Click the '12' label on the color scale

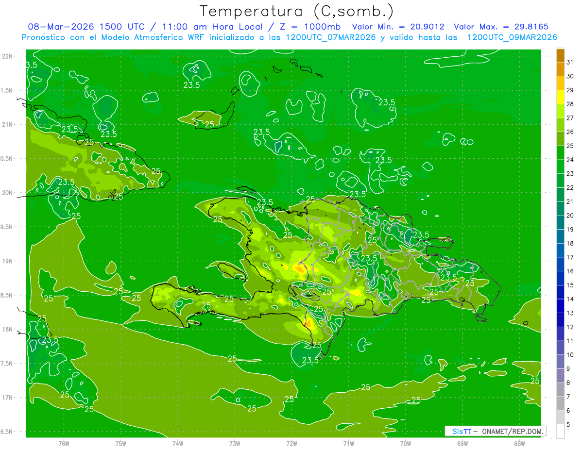tap(570, 327)
